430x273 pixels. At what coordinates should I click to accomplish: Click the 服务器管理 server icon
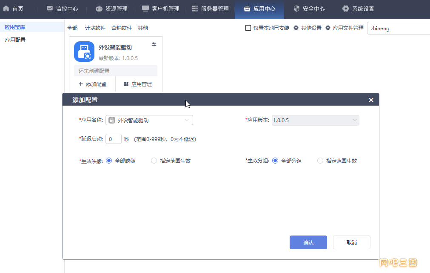pyautogui.click(x=195, y=9)
